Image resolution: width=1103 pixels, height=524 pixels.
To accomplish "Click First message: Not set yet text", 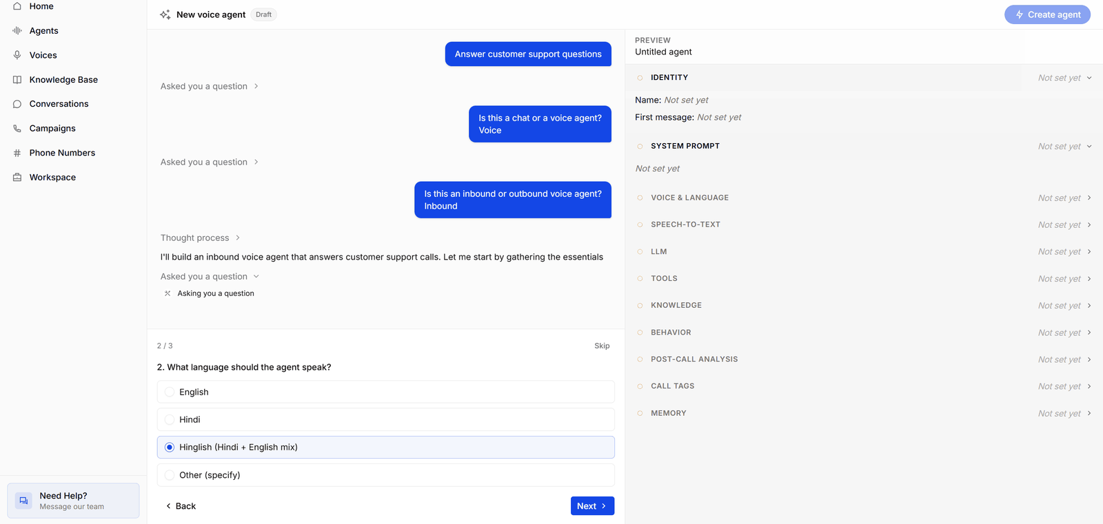I will (x=688, y=117).
